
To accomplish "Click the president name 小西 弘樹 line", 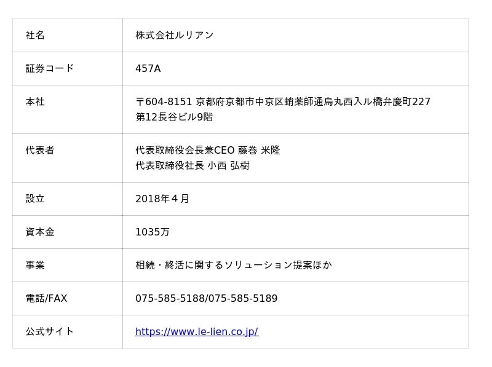I will 192,165.
